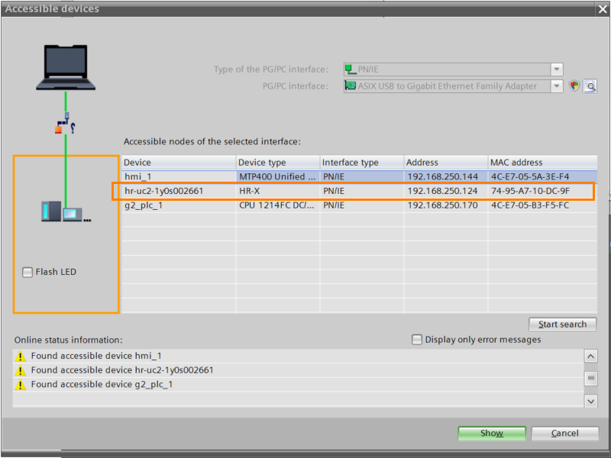The width and height of the screenshot is (611, 458).
Task: Open the Type of PG/PC interface dropdown
Action: coord(557,69)
